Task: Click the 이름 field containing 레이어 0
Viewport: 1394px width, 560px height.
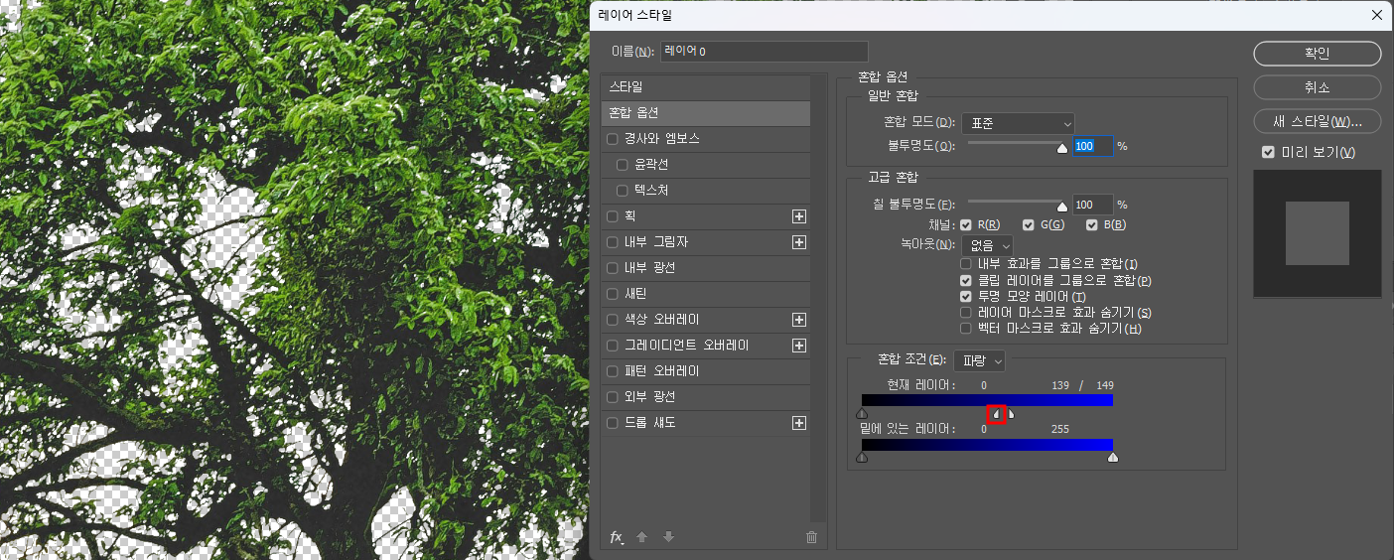Action: tap(765, 52)
